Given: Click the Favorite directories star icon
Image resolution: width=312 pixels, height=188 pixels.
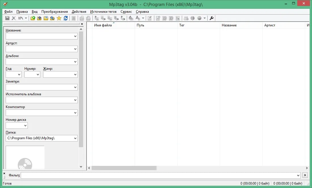Looking at the screenshot, I should tap(59, 18).
